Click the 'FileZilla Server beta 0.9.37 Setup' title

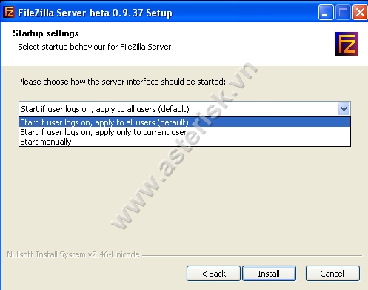click(x=95, y=13)
